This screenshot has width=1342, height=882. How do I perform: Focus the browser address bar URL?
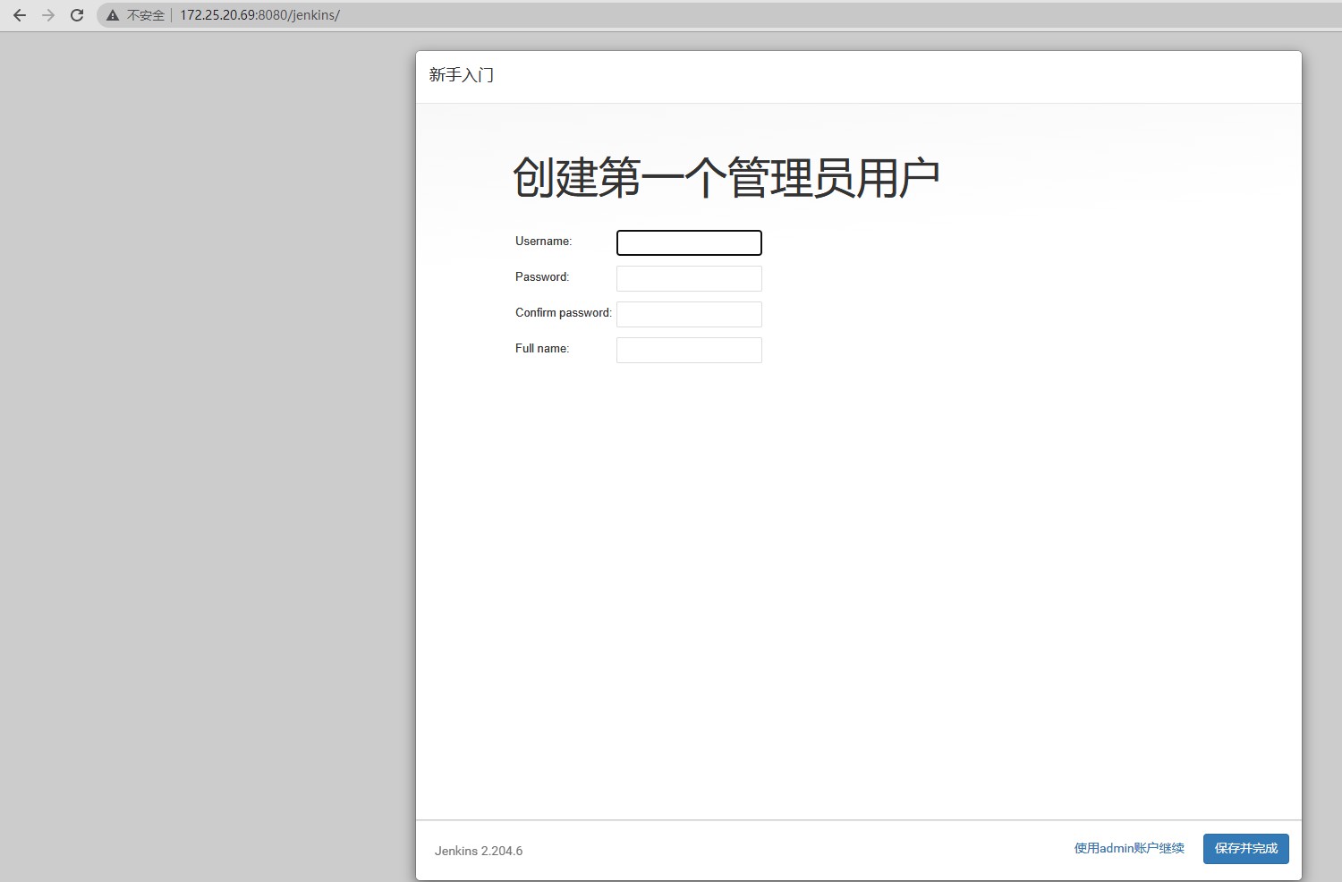coord(259,15)
